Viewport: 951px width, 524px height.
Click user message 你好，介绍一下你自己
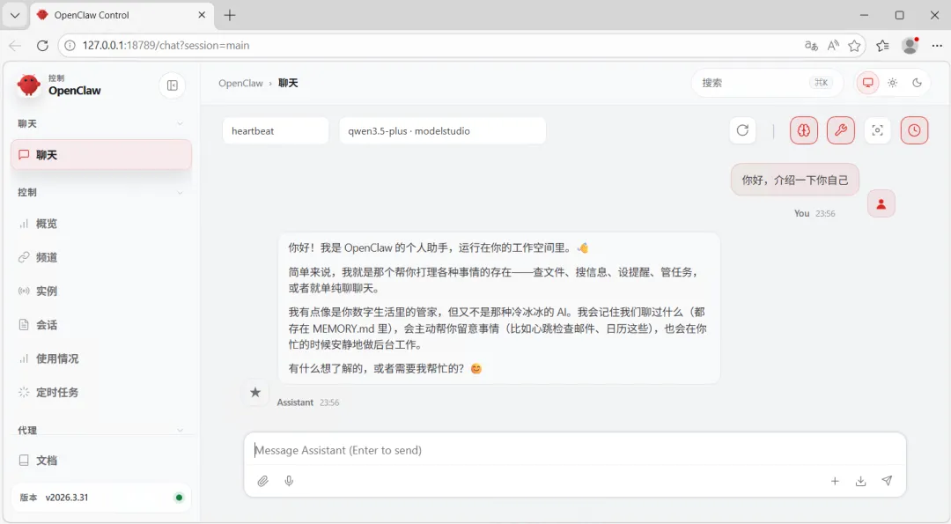pyautogui.click(x=794, y=180)
